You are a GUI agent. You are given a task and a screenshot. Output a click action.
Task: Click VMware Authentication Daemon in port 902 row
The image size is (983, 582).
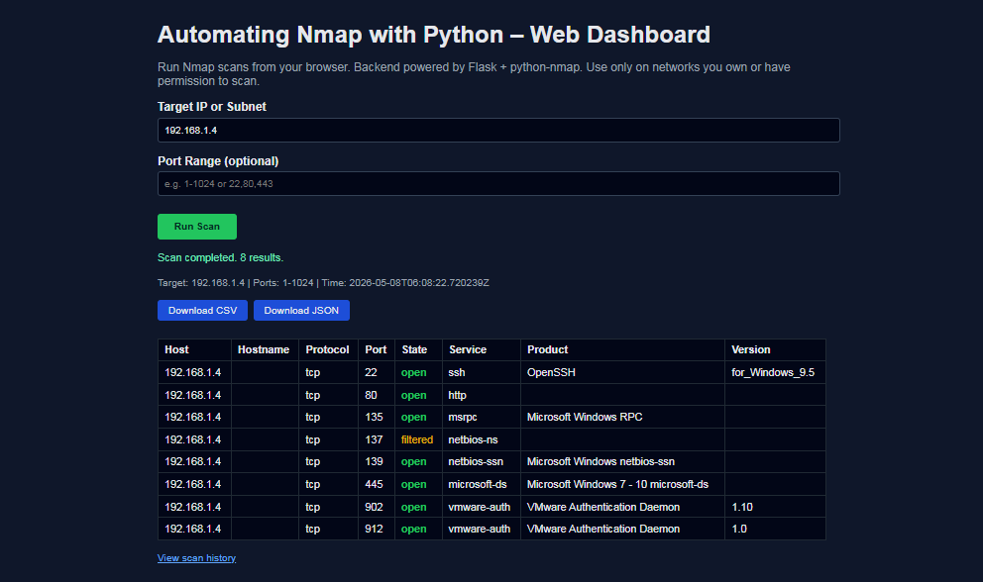coord(622,506)
